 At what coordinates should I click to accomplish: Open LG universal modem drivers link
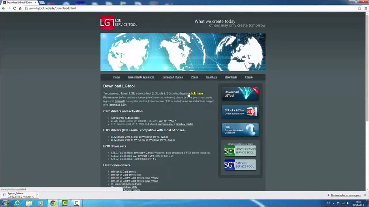tap(126, 184)
